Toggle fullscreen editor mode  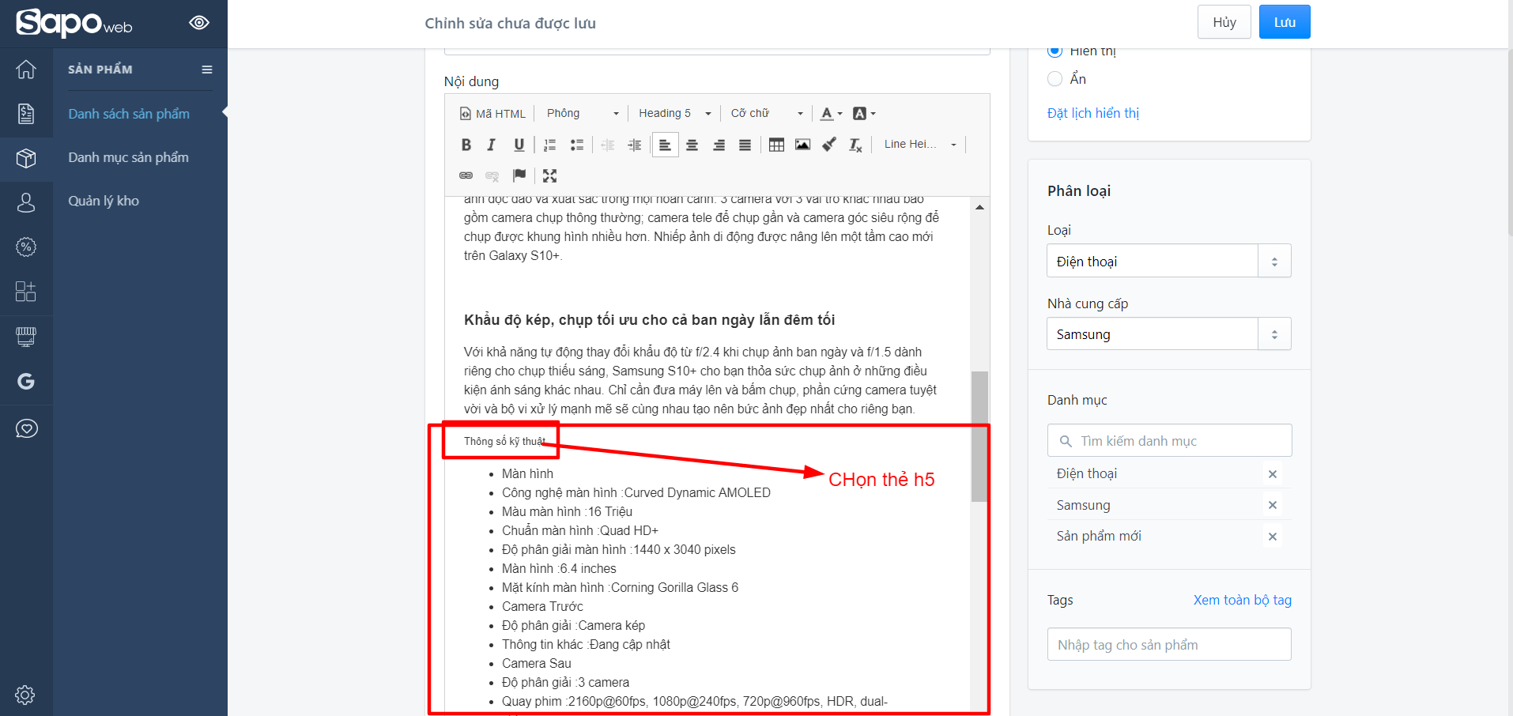(x=550, y=175)
